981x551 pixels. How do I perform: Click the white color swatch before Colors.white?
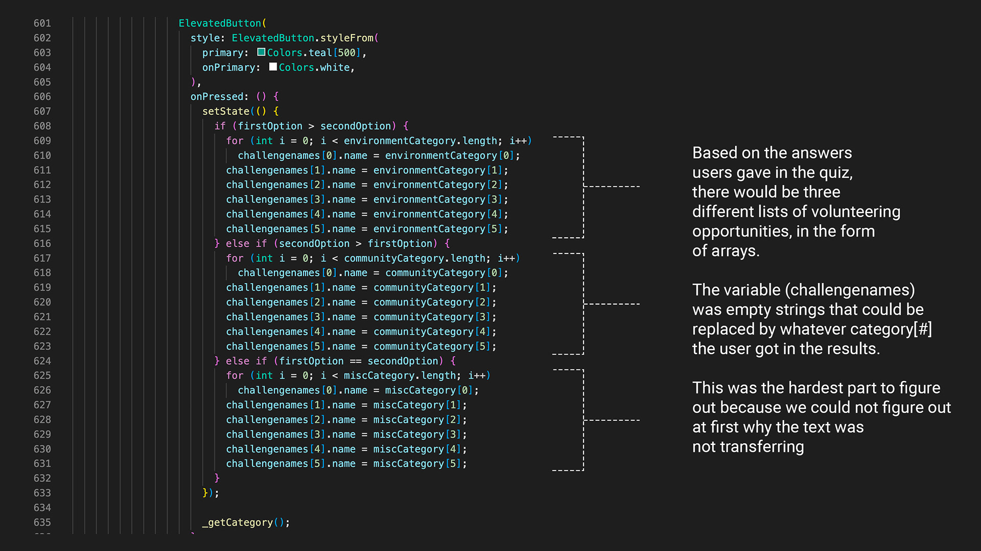tap(273, 67)
